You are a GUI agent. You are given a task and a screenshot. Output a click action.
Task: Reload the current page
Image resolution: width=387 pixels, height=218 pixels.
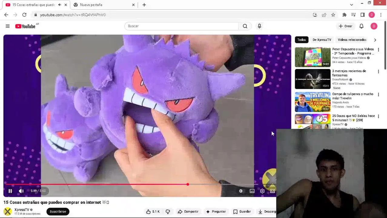(x=24, y=15)
